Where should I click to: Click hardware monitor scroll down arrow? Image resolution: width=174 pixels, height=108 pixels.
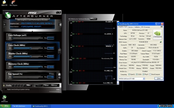[118, 83]
